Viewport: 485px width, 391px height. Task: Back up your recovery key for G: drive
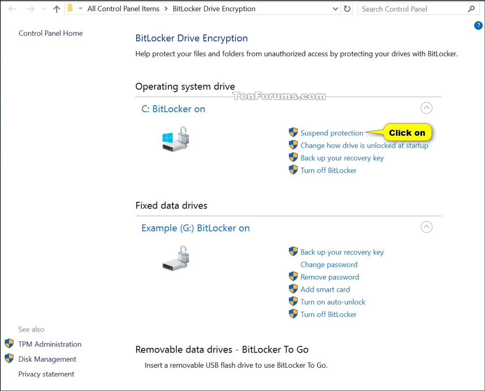pyautogui.click(x=342, y=252)
